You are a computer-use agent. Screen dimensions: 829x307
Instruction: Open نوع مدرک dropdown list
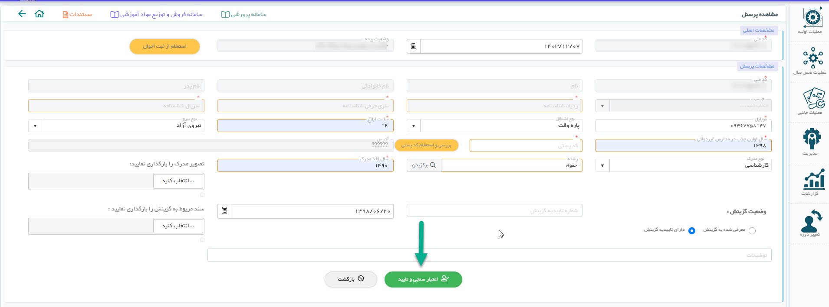602,165
